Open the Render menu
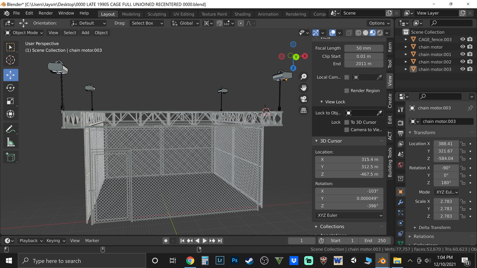Viewport: 477px width, 268px height. 46,13
